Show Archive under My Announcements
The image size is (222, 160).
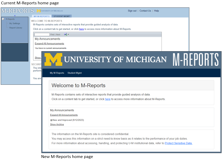(x=57, y=124)
